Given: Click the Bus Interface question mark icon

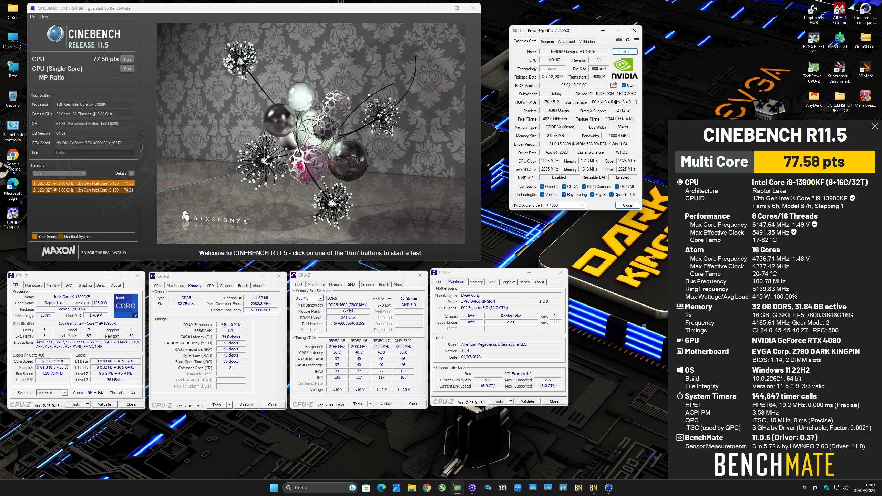Looking at the screenshot, I should [x=636, y=102].
